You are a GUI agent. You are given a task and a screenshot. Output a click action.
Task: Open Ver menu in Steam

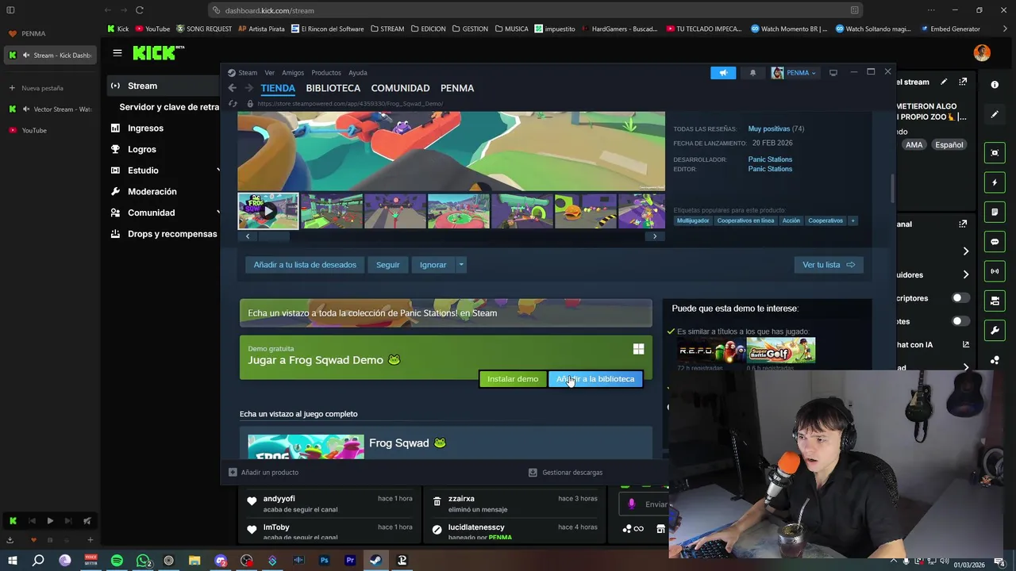click(270, 73)
